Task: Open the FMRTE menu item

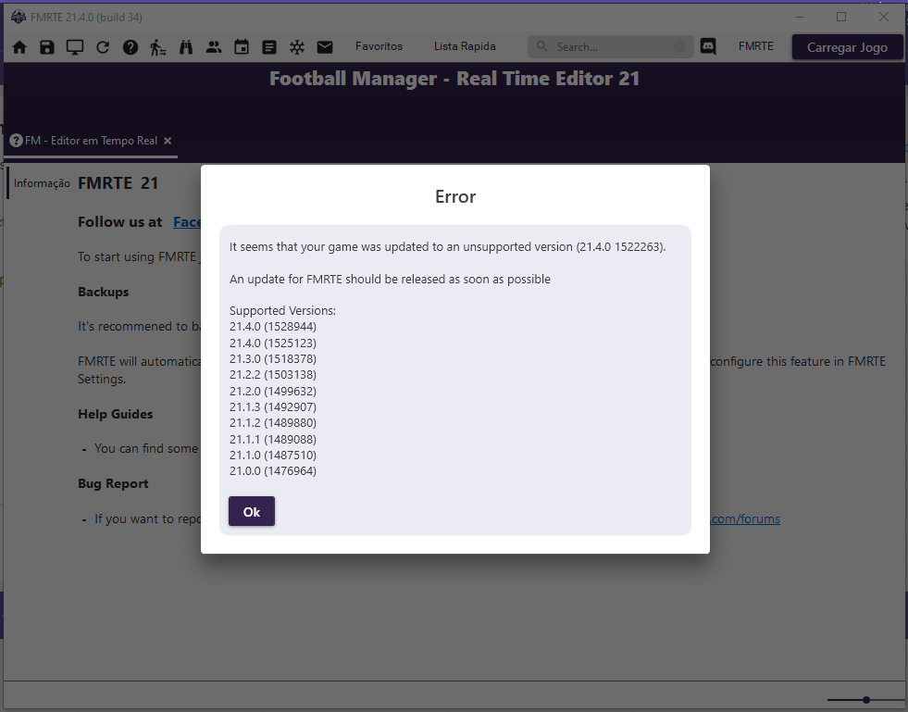Action: tap(755, 46)
